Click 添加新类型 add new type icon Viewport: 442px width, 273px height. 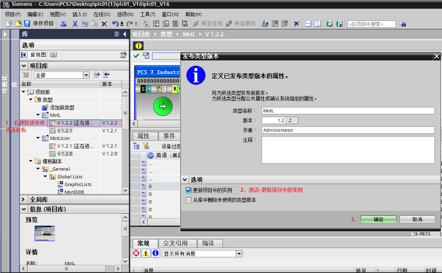click(x=45, y=107)
